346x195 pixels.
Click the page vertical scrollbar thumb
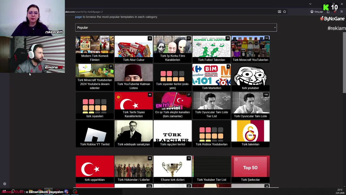(x=344, y=63)
